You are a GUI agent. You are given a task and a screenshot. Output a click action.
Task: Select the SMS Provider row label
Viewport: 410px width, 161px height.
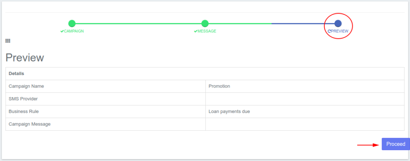tap(23, 99)
